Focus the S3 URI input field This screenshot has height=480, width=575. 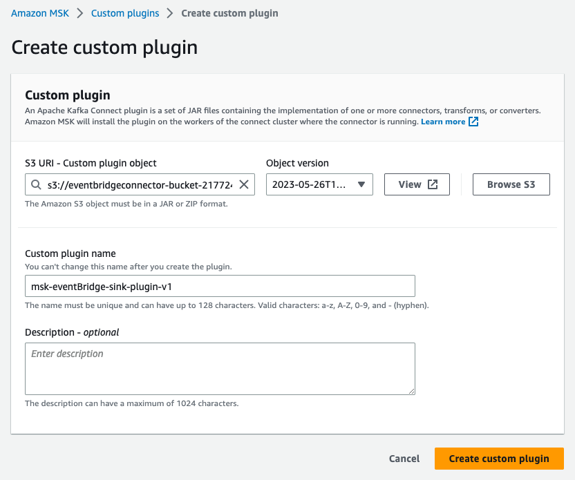pos(138,184)
